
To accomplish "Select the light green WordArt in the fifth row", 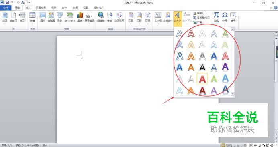I will [x=214, y=79].
